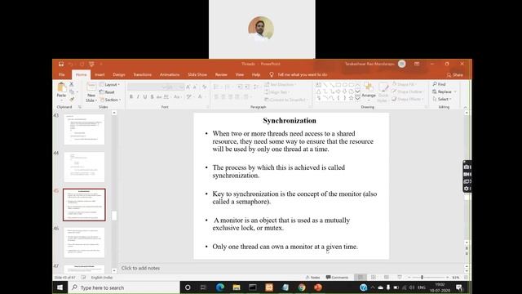Click the Paste clipboard icon
522x294 pixels.
click(x=61, y=87)
